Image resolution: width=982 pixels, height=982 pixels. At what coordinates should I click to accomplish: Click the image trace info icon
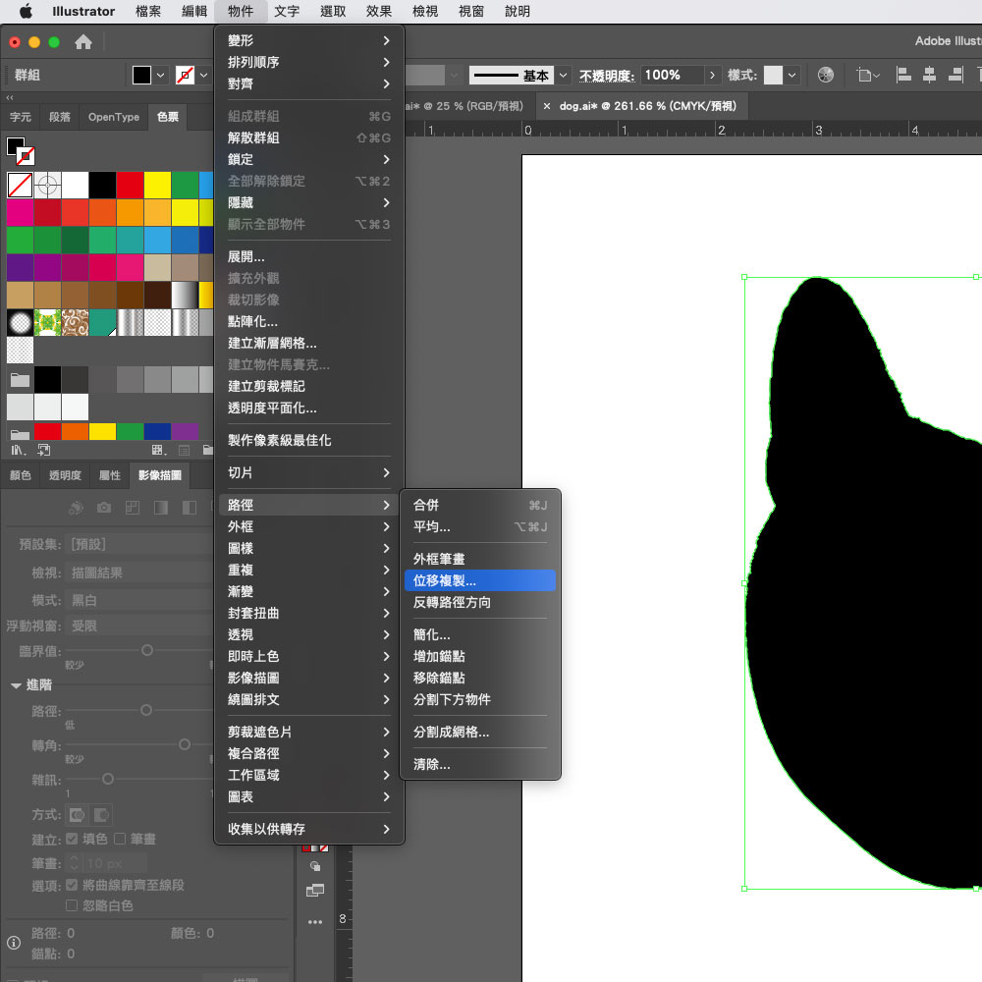[14, 942]
